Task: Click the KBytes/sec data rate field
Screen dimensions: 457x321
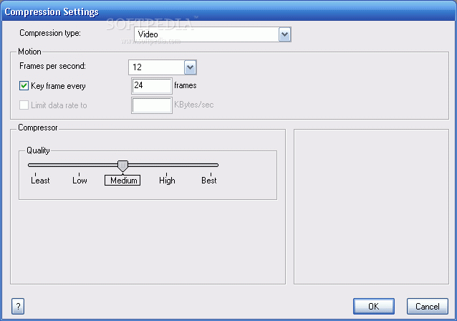Action: point(152,105)
